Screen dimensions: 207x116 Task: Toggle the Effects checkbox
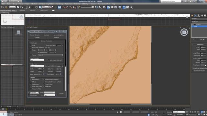pos(31,82)
